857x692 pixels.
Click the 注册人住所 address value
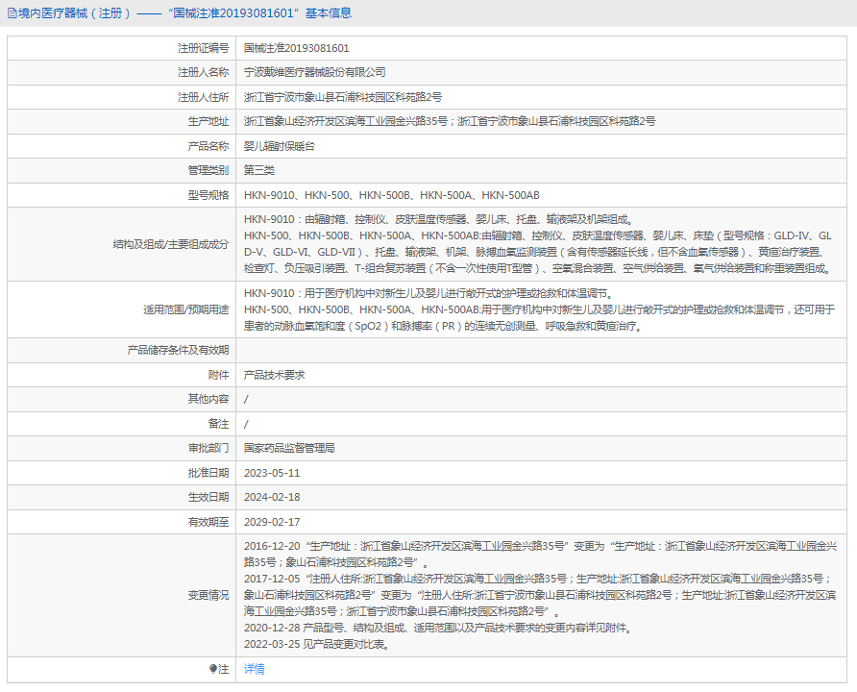pyautogui.click(x=343, y=97)
